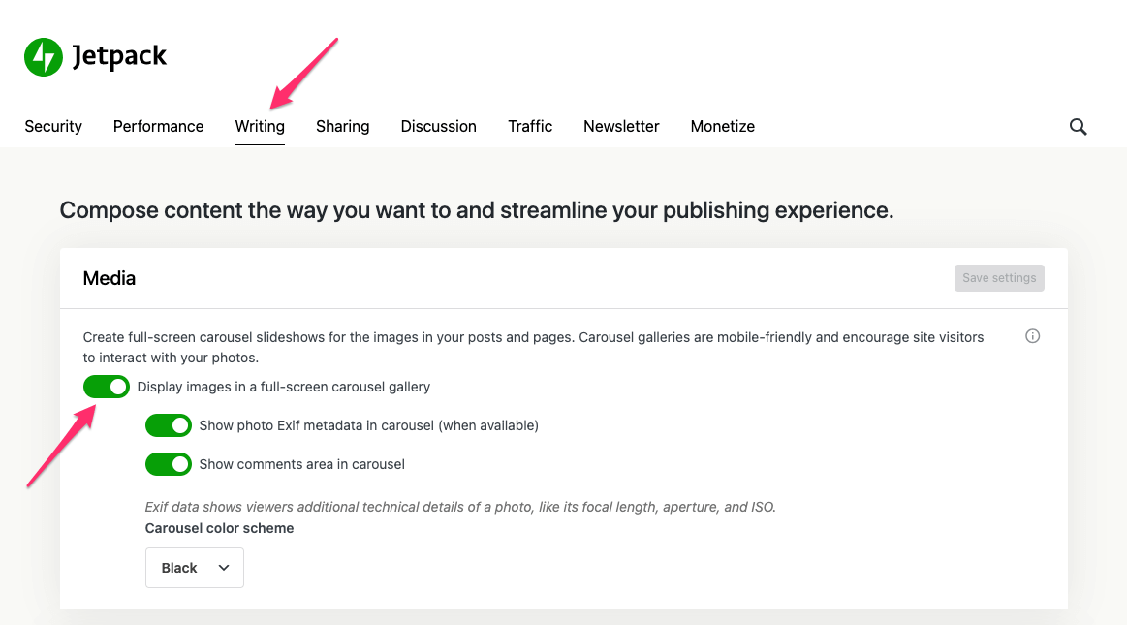The image size is (1127, 625).
Task: Click the label Show comments area in carousel
Action: pyautogui.click(x=301, y=464)
